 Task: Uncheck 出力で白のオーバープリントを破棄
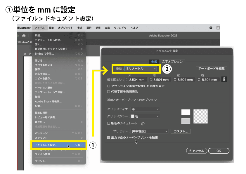(108, 138)
